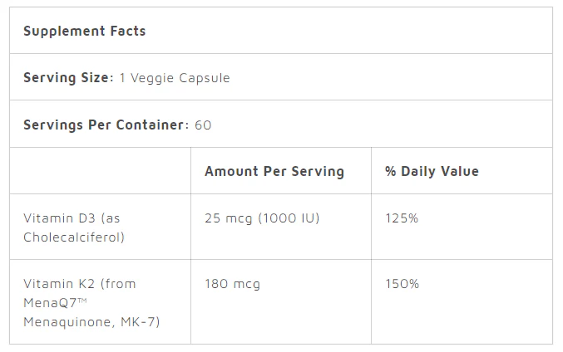This screenshot has height=352, width=563.
Task: Click the % Daily Value column header
Action: pyautogui.click(x=432, y=171)
